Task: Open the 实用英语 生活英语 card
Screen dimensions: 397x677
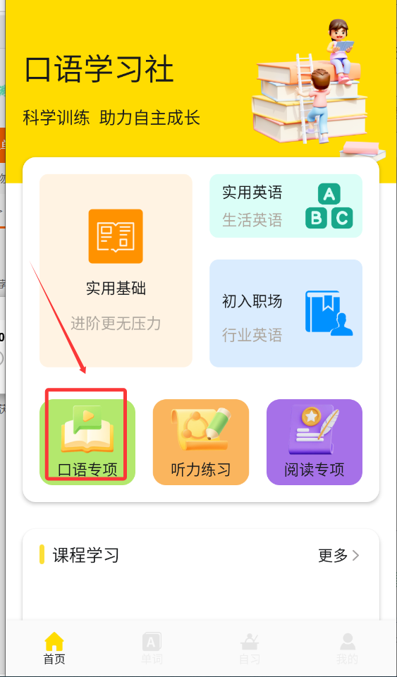Action: [x=286, y=206]
